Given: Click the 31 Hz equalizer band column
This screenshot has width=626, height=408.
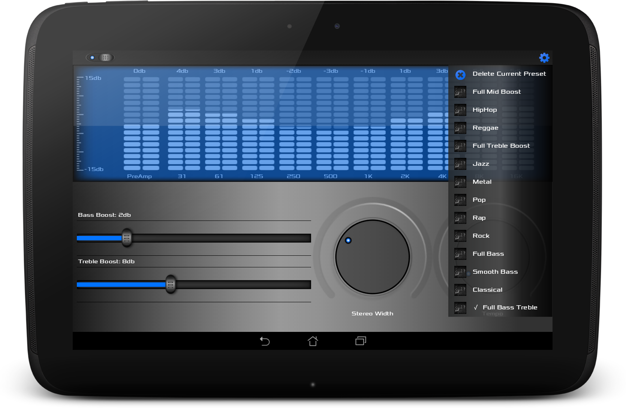Looking at the screenshot, I should tap(184, 123).
